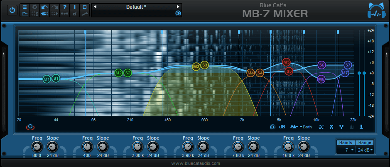Click the info about icon
Screen dimensions: 390x167
click(74, 7)
